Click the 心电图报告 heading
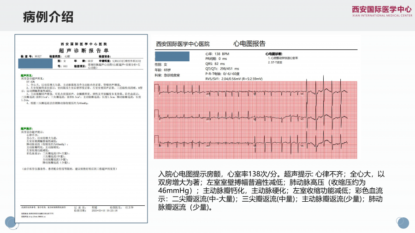 [x=249, y=44]
